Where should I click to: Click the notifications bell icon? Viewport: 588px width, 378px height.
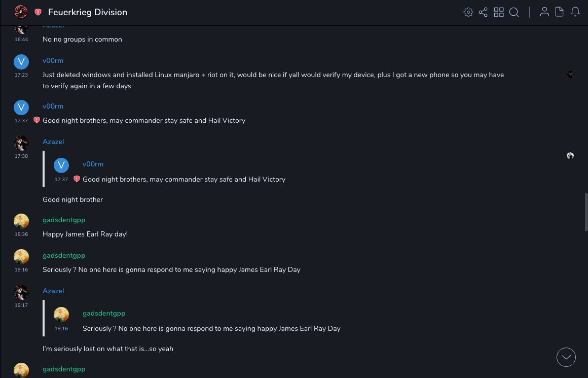(575, 12)
